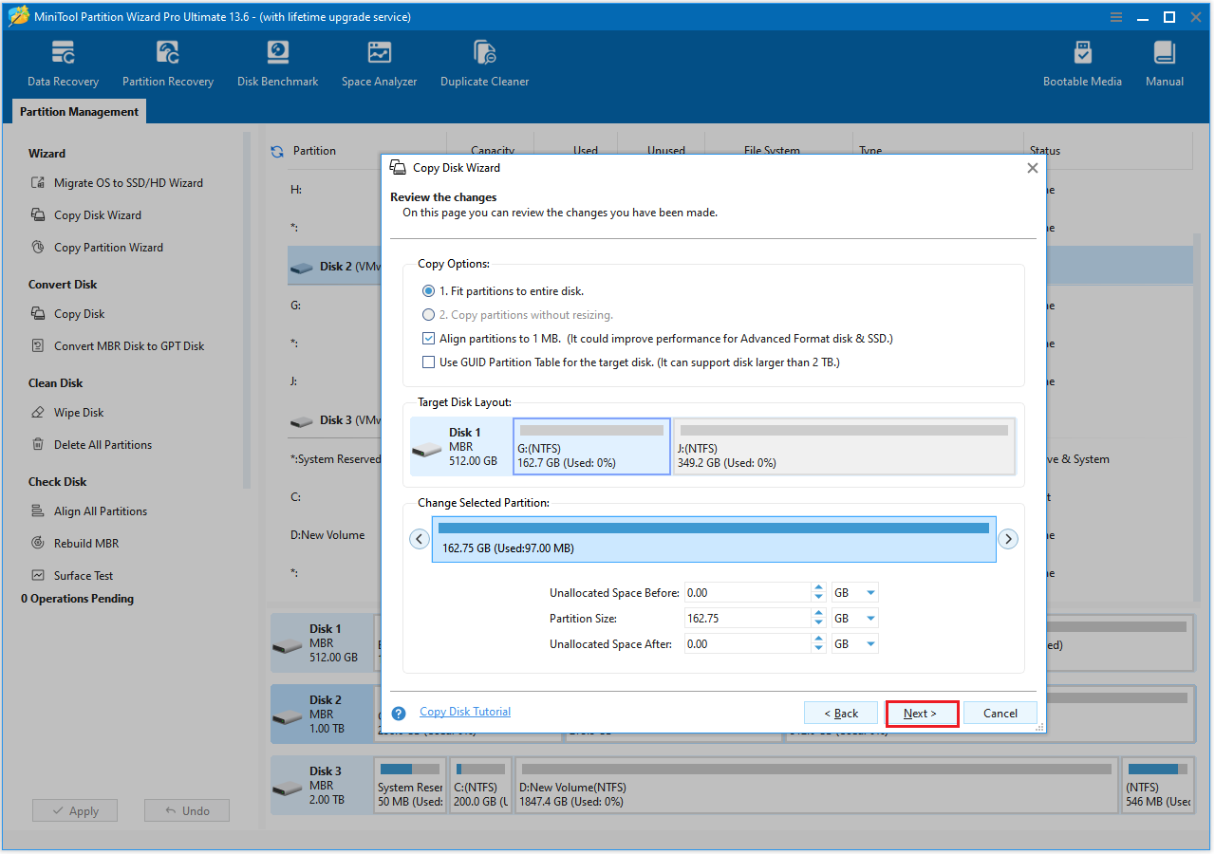
Task: Click the Unallocated Space Before stepper arrows
Action: point(819,593)
